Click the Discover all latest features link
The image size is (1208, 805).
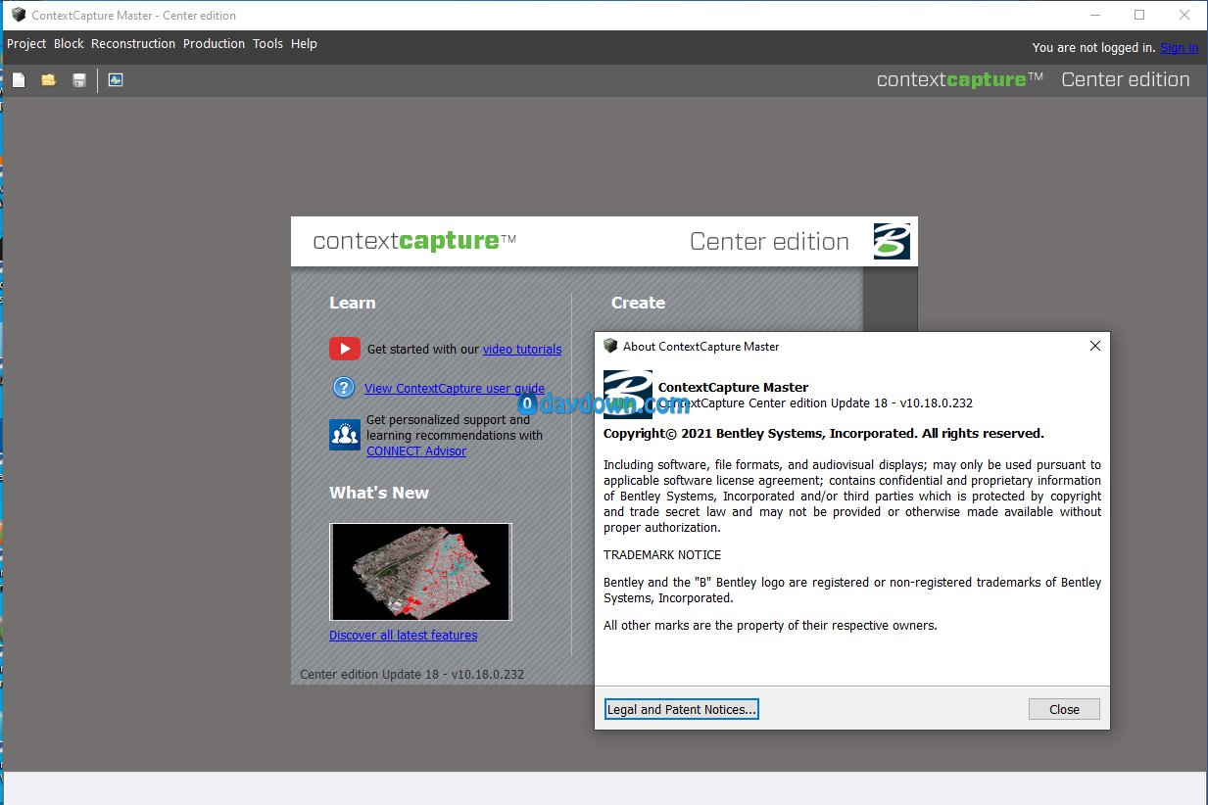(x=404, y=636)
